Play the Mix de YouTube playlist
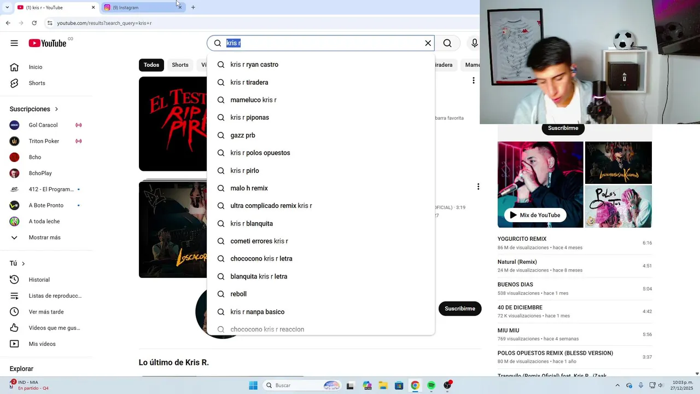 535,215
